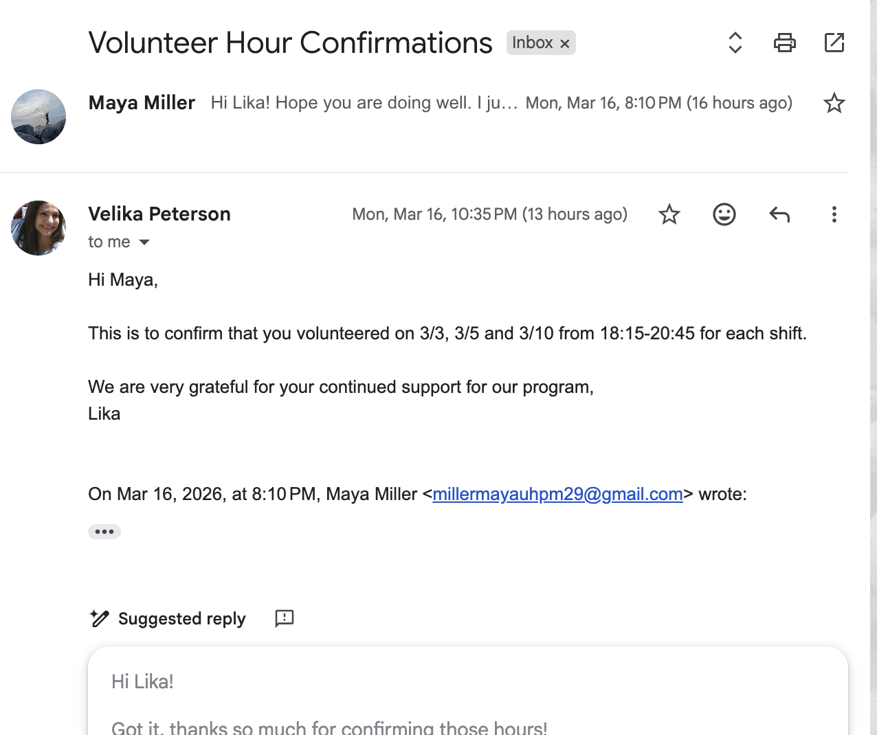Remove the Inbox label
This screenshot has width=877, height=735.
(x=565, y=43)
